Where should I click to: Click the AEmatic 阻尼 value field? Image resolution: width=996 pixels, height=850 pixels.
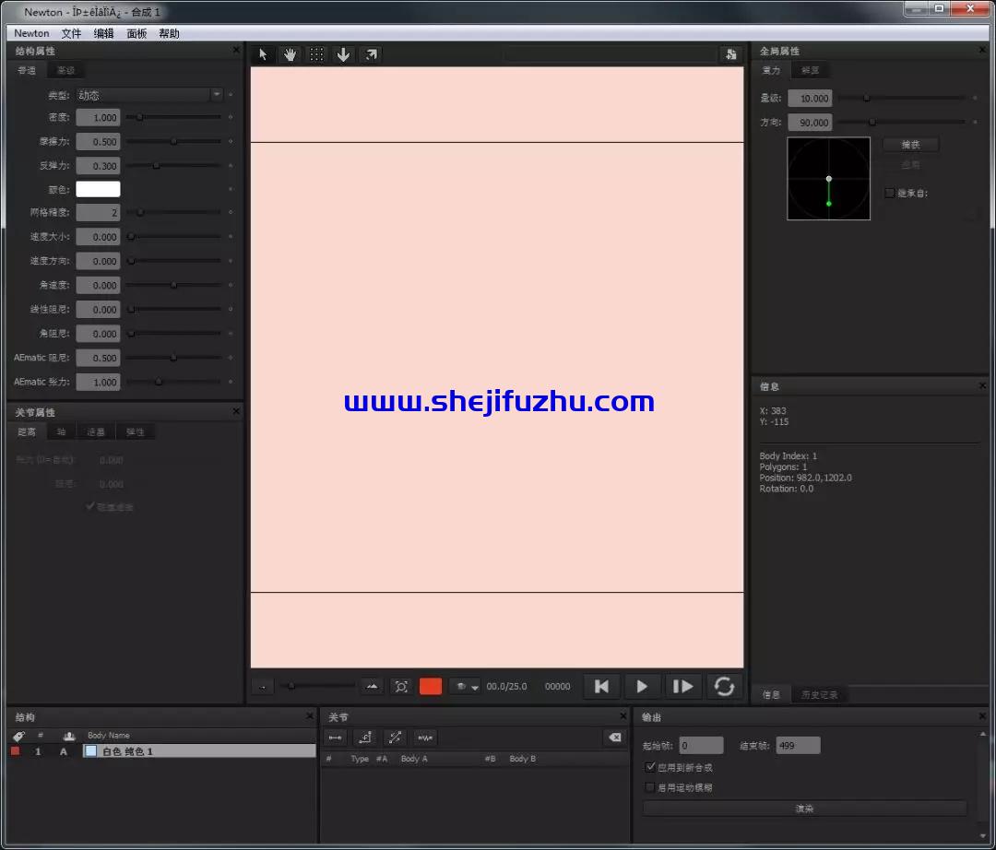pyautogui.click(x=98, y=358)
